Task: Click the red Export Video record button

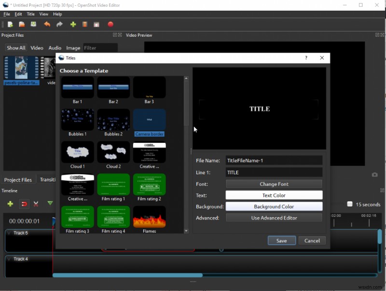Action: click(110, 25)
